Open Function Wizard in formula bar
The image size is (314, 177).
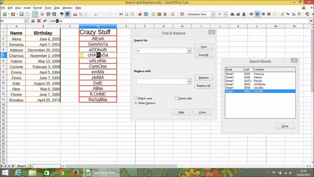pyautogui.click(x=33, y=21)
